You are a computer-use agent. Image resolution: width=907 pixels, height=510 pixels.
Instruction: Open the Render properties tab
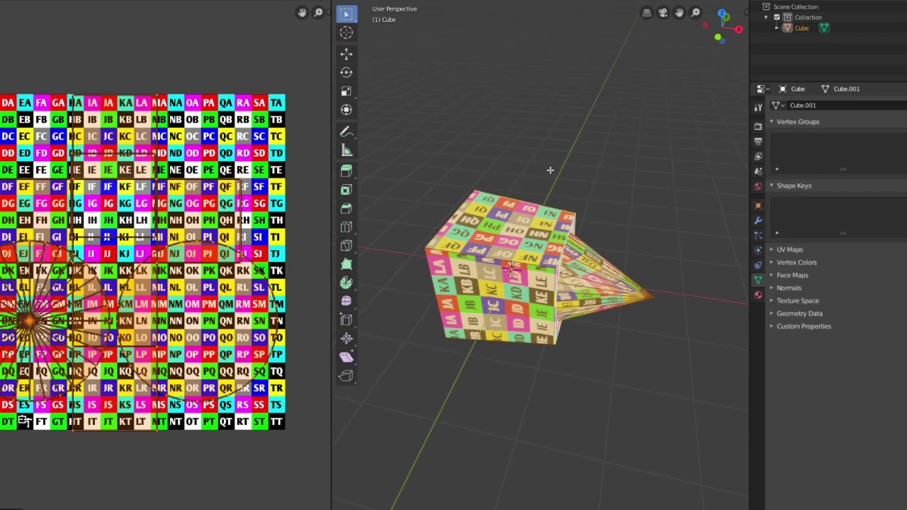point(758,126)
